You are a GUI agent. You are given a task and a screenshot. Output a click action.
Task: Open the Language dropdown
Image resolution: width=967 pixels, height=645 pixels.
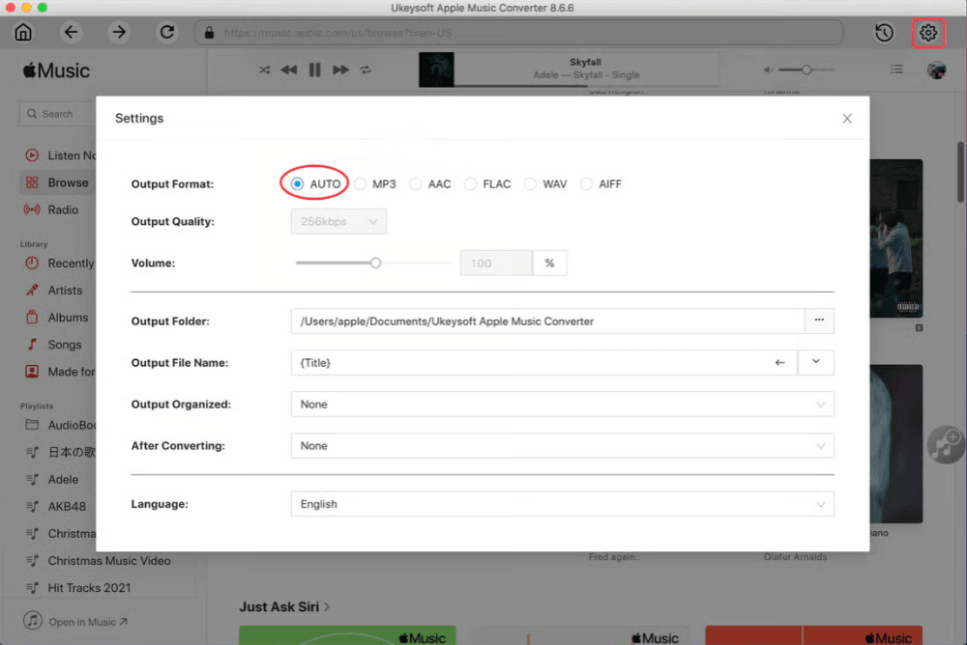click(x=563, y=504)
